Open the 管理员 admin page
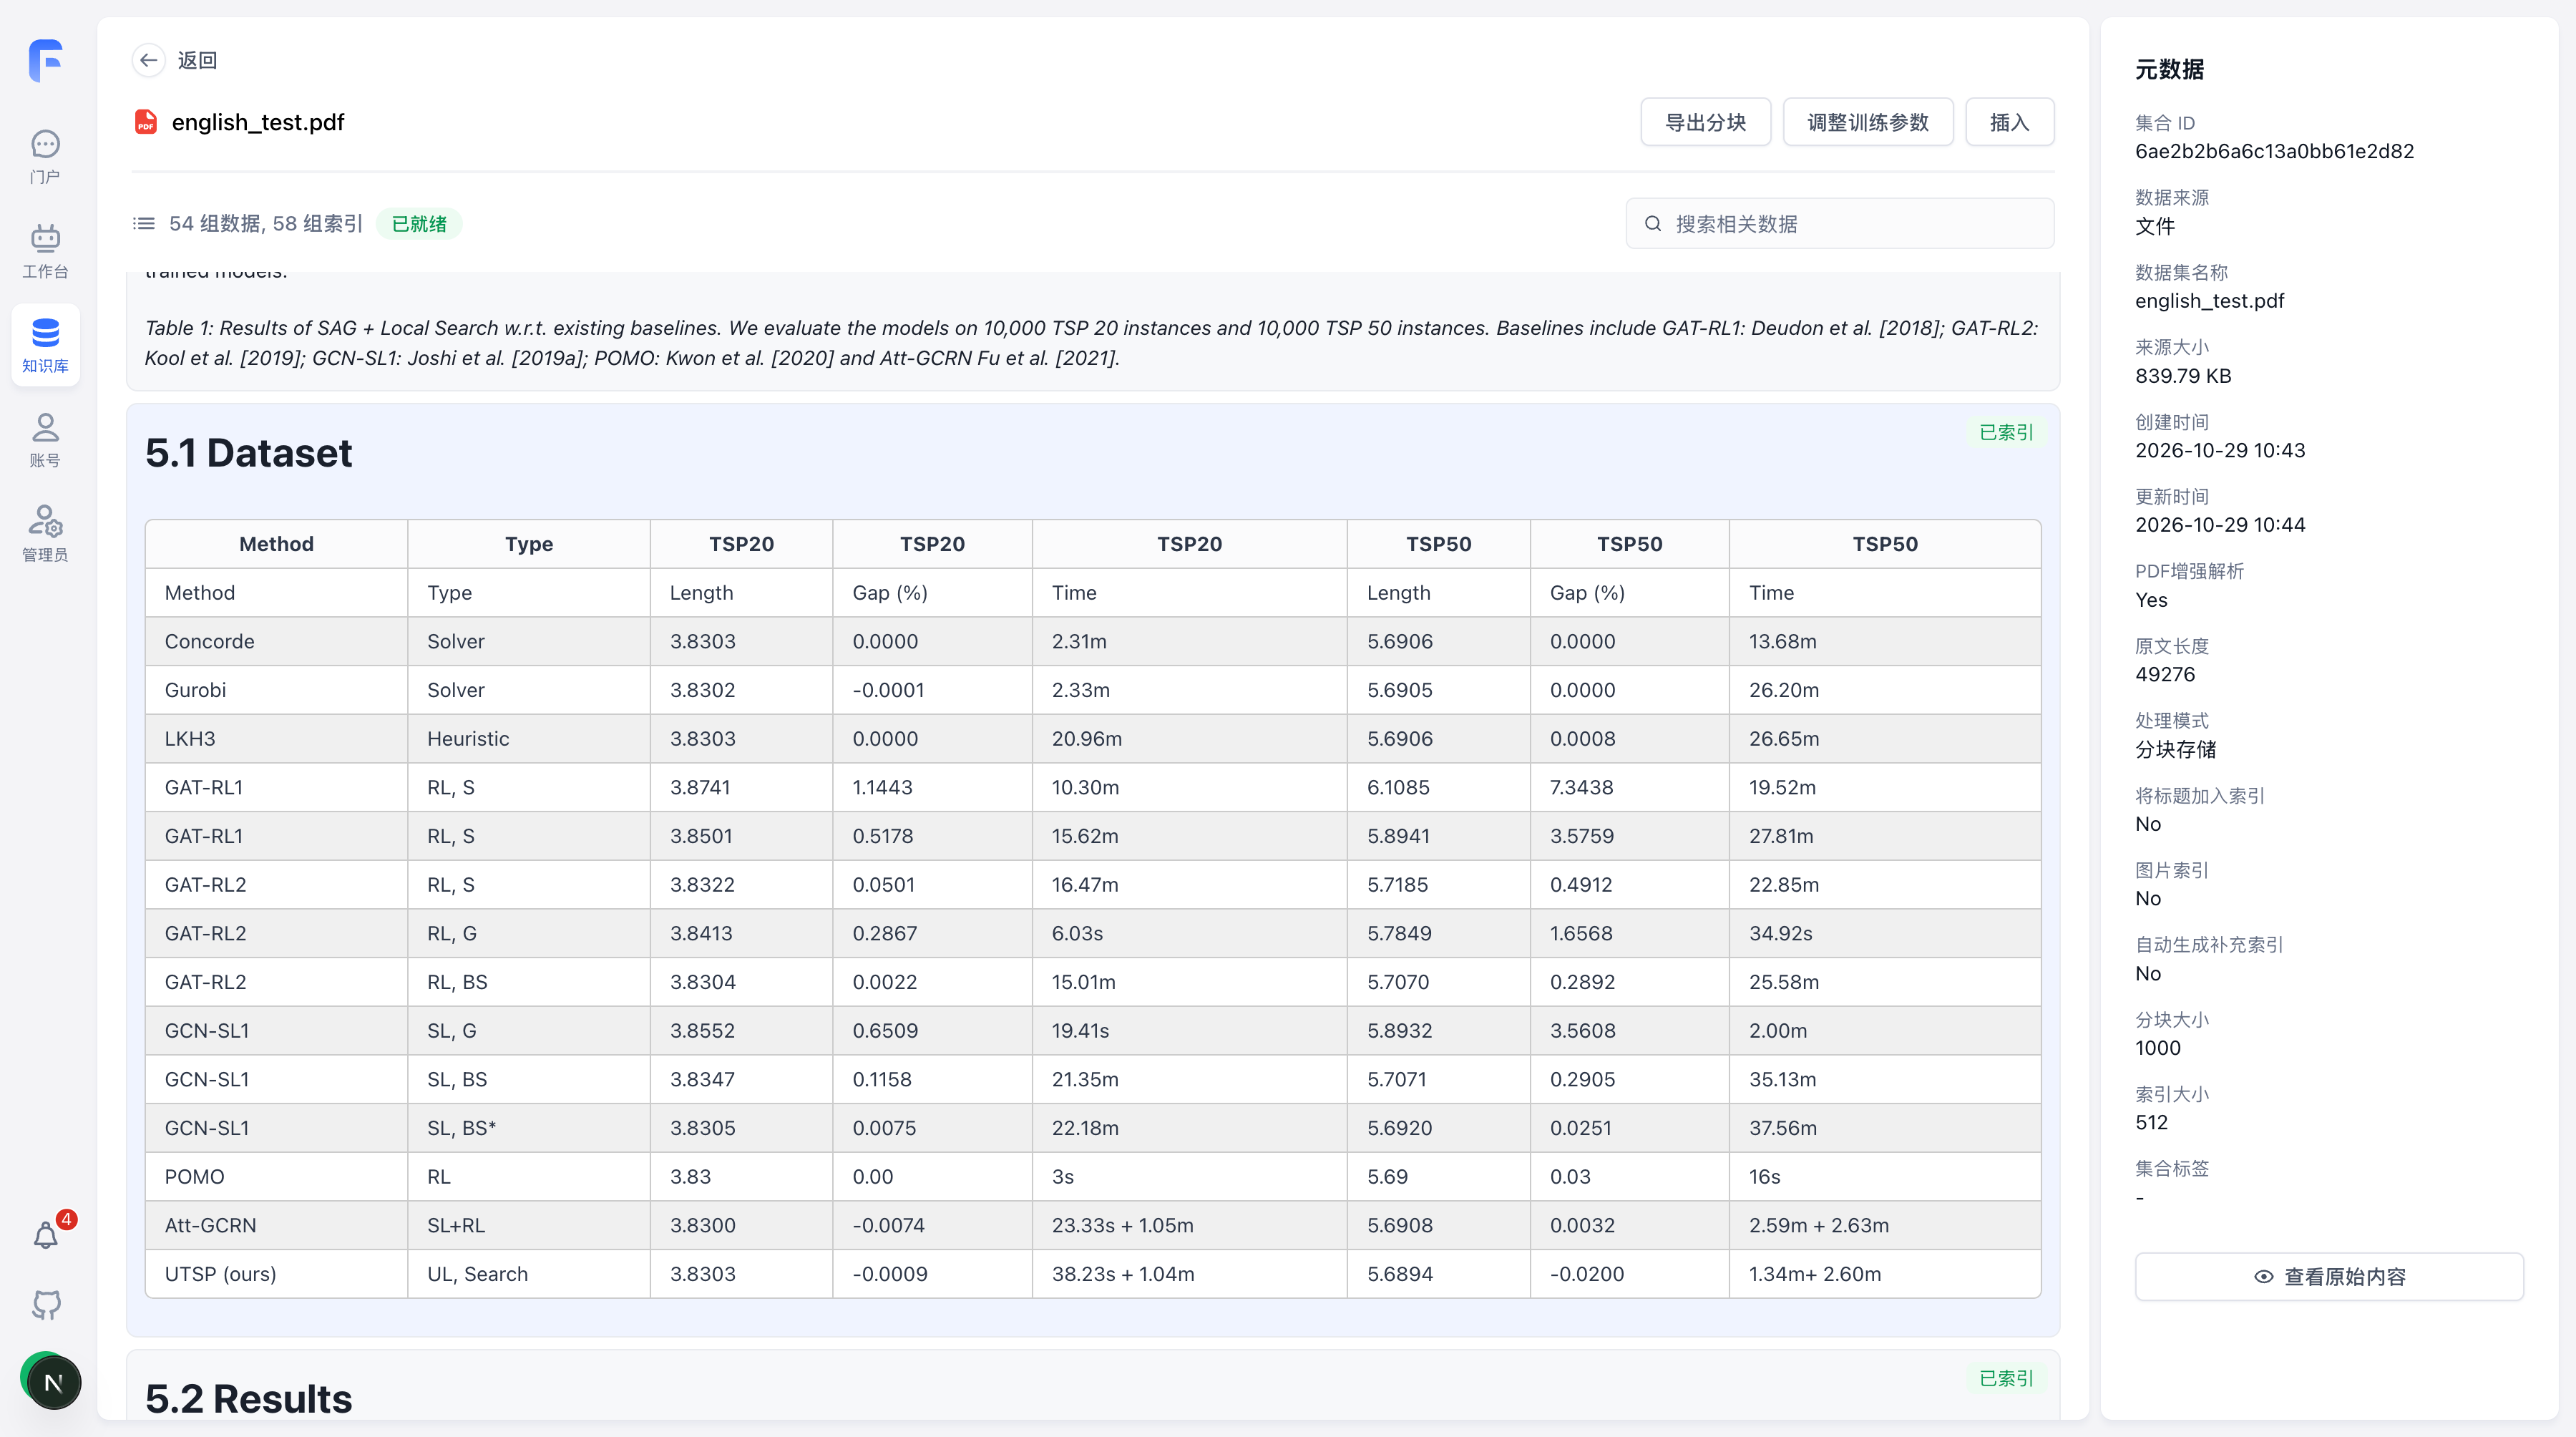Image resolution: width=2576 pixels, height=1437 pixels. 46,534
